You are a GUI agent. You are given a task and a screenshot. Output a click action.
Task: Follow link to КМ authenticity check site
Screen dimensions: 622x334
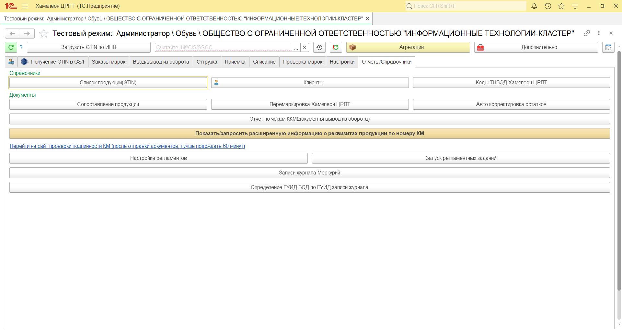click(x=127, y=146)
